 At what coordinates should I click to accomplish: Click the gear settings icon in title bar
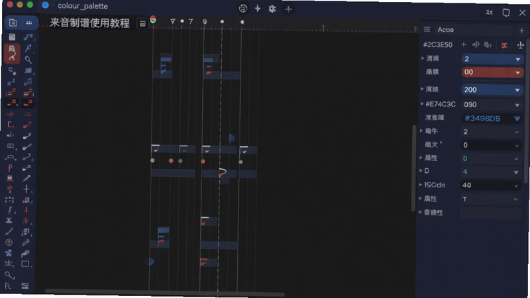pos(272,9)
